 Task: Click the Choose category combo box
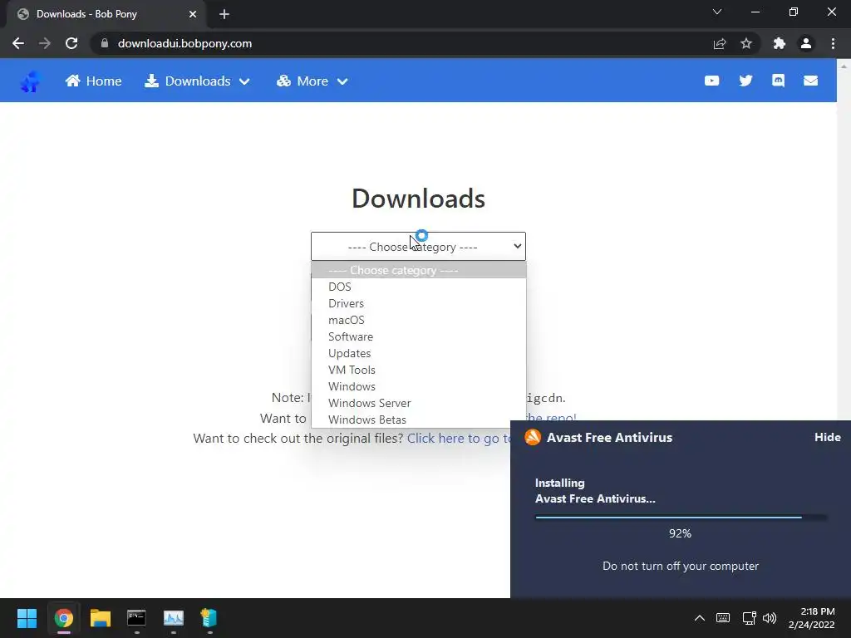click(x=418, y=246)
